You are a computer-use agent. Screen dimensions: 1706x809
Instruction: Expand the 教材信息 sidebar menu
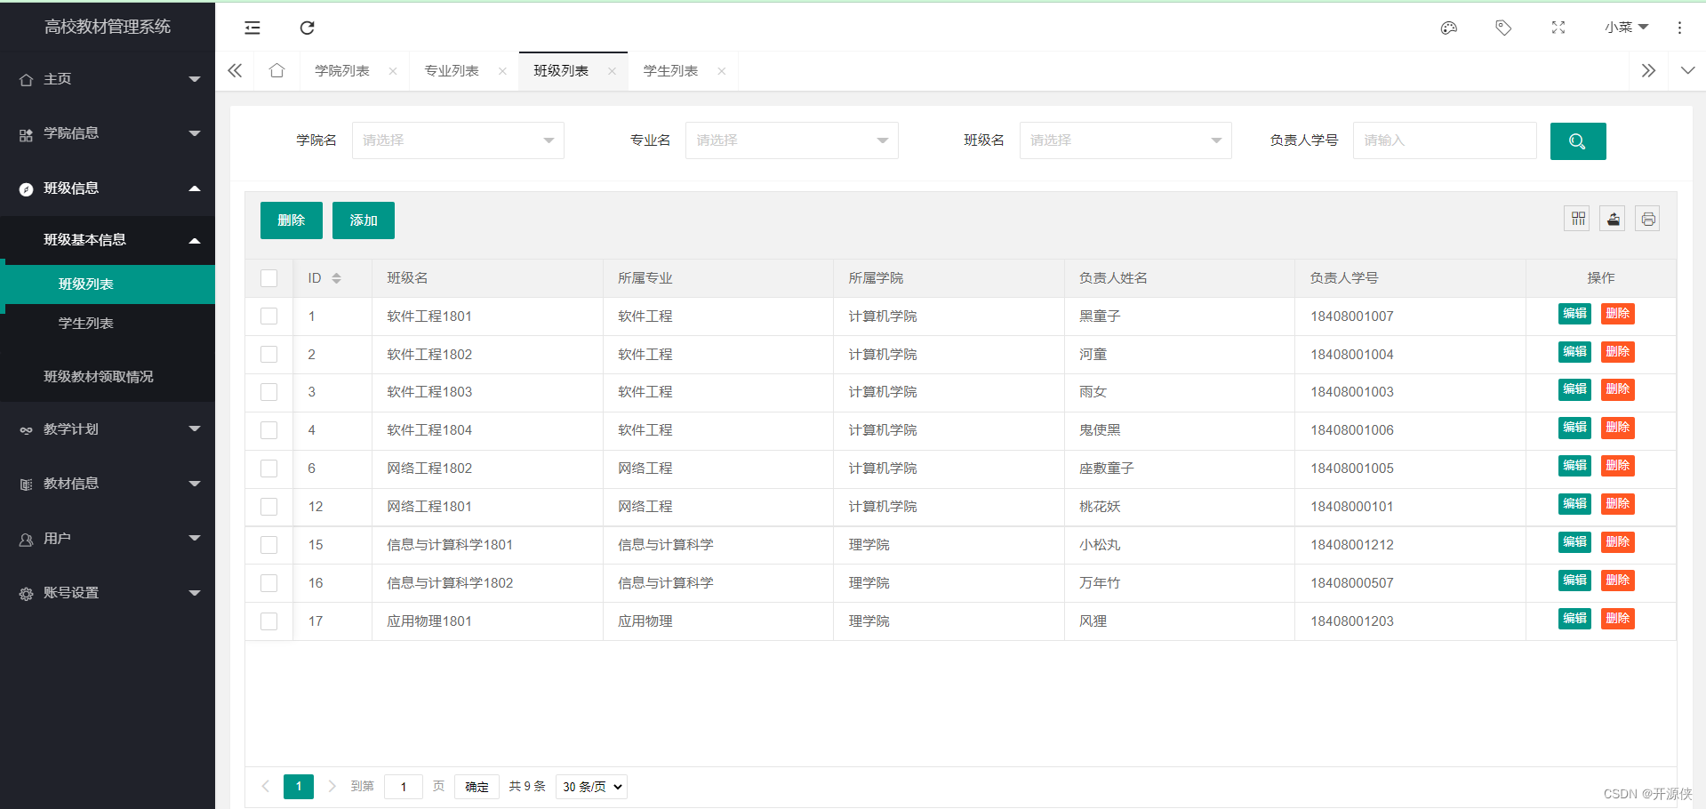[108, 484]
